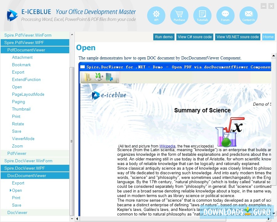The image size is (277, 222).
Task: Select Save under PdfDocumentViewer
Action: click(x=16, y=131)
